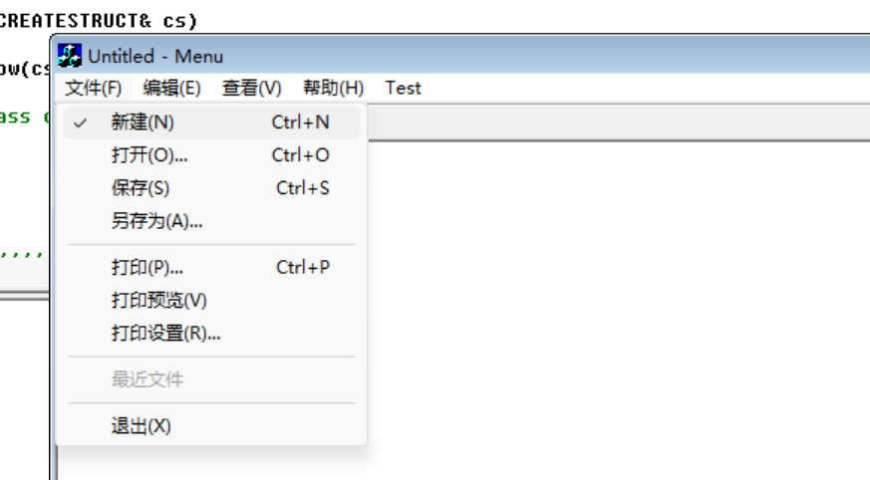870x480 pixels.
Task: Open 打印预览(V) print preview entry
Action: [x=211, y=301]
